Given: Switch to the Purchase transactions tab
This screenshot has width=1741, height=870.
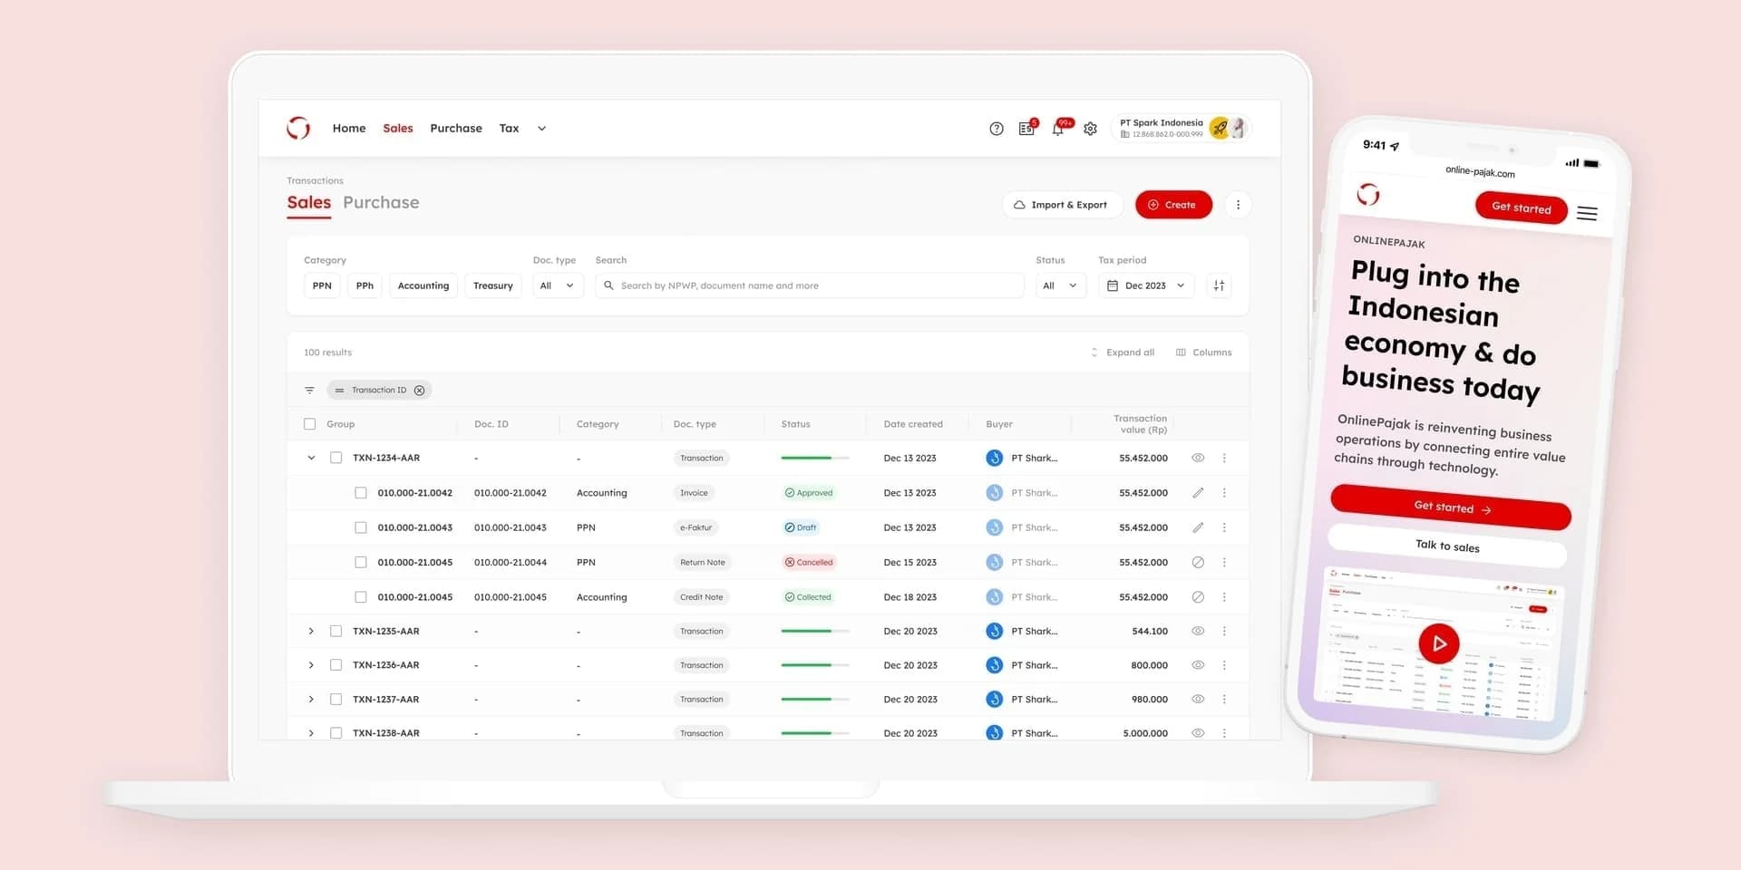Looking at the screenshot, I should (x=381, y=203).
